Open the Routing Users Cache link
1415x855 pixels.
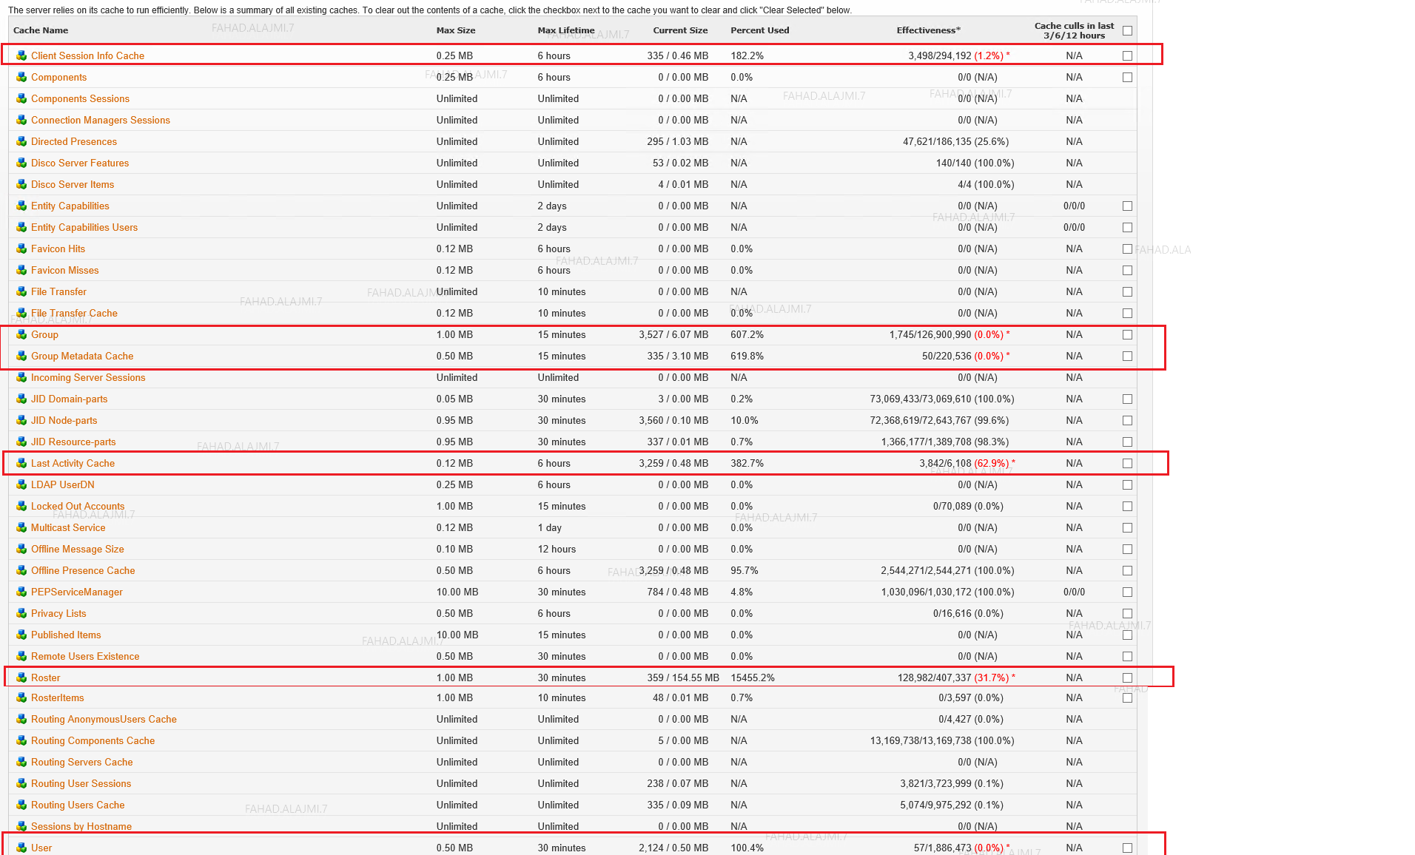pos(78,805)
